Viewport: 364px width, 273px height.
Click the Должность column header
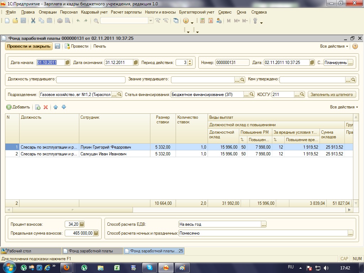coord(49,128)
